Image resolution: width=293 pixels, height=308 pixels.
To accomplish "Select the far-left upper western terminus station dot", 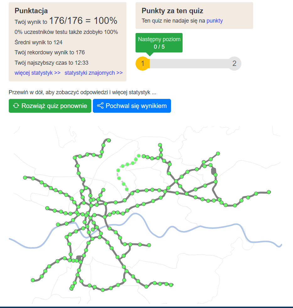I will pos(25,178).
